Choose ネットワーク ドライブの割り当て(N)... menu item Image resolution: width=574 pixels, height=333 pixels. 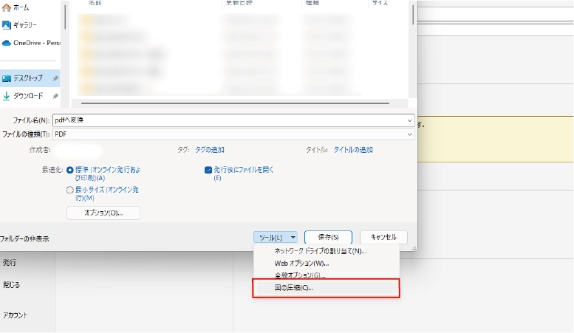pyautogui.click(x=326, y=251)
